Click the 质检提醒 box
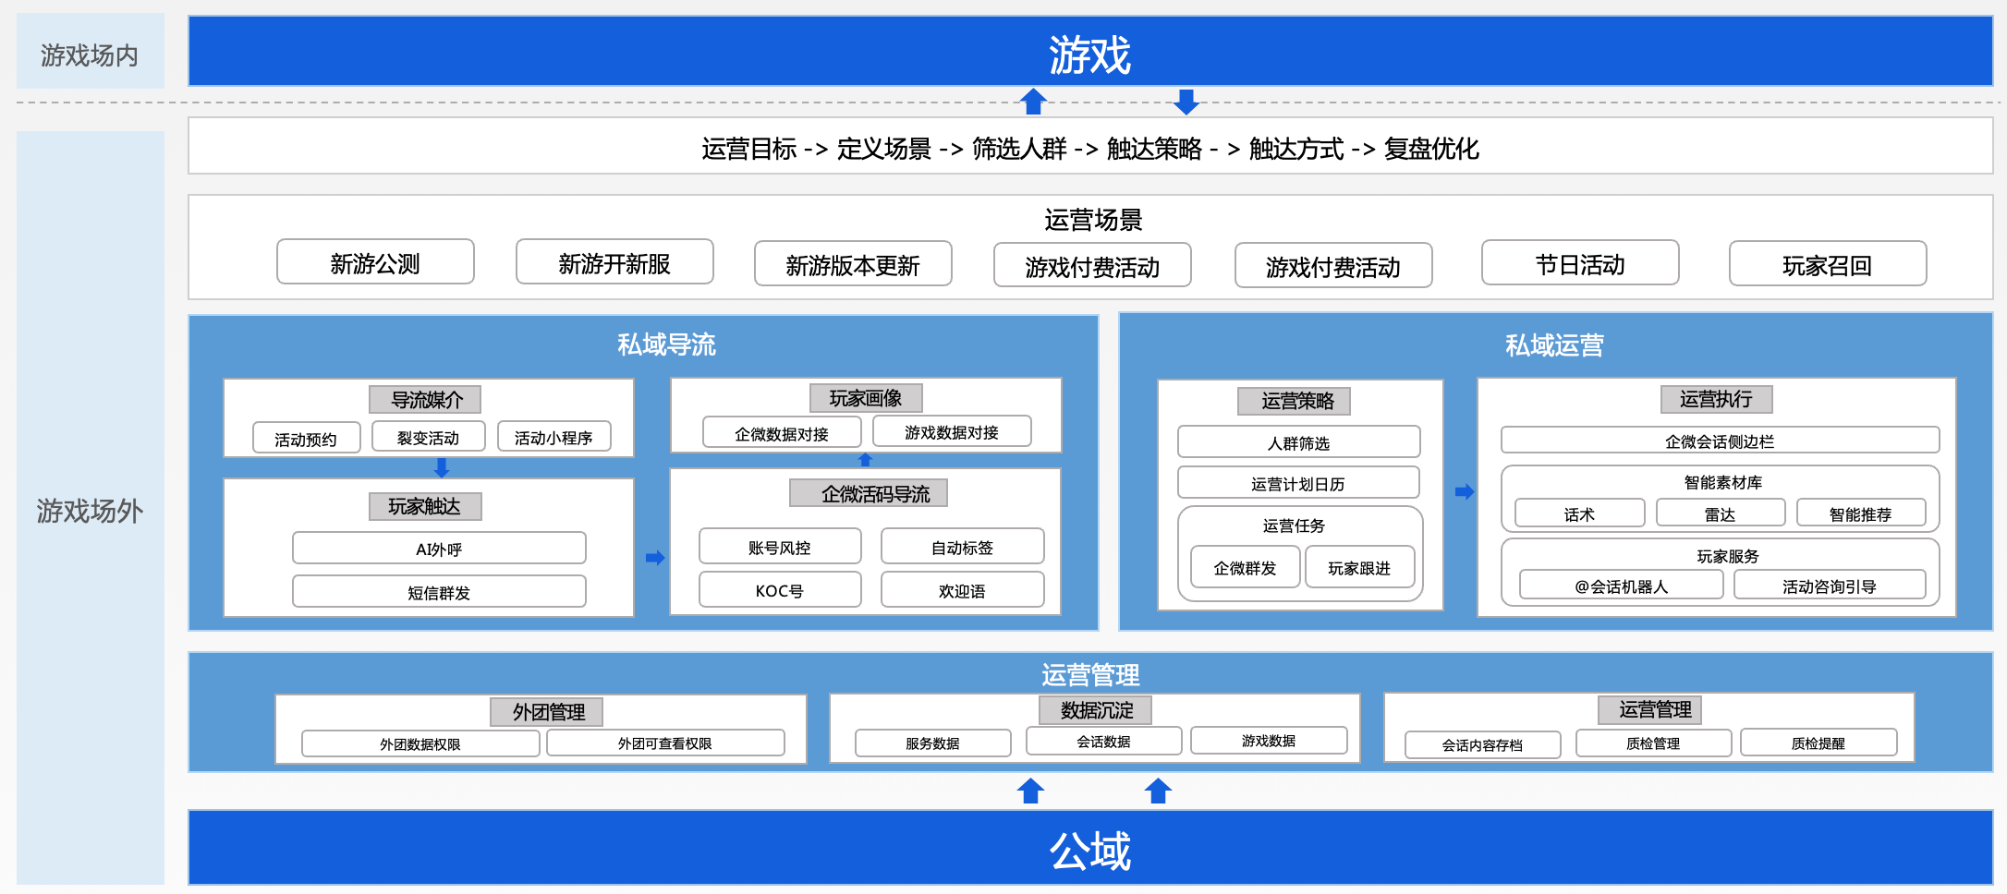This screenshot has width=2007, height=894. click(x=1818, y=743)
